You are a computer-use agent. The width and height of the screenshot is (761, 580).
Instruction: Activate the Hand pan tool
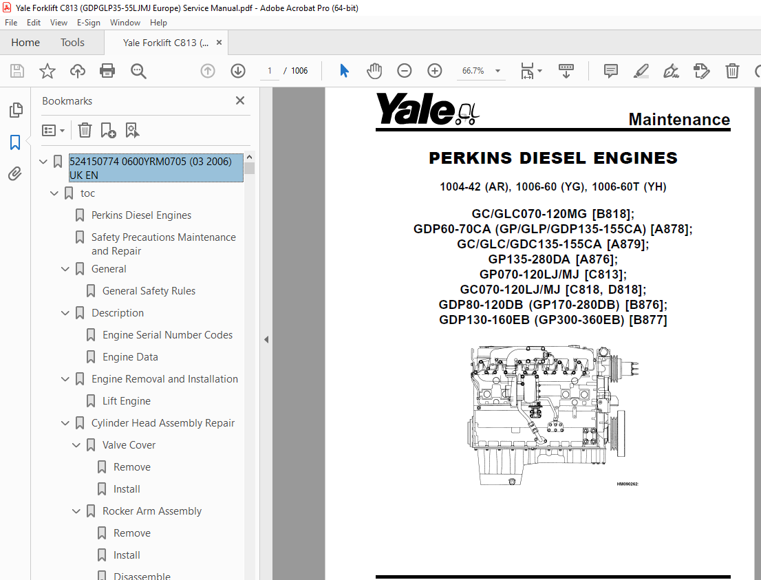[374, 71]
